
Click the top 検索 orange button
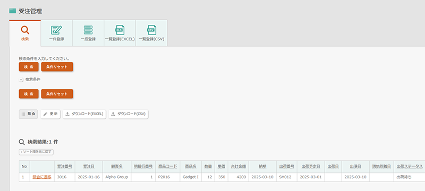click(x=29, y=67)
